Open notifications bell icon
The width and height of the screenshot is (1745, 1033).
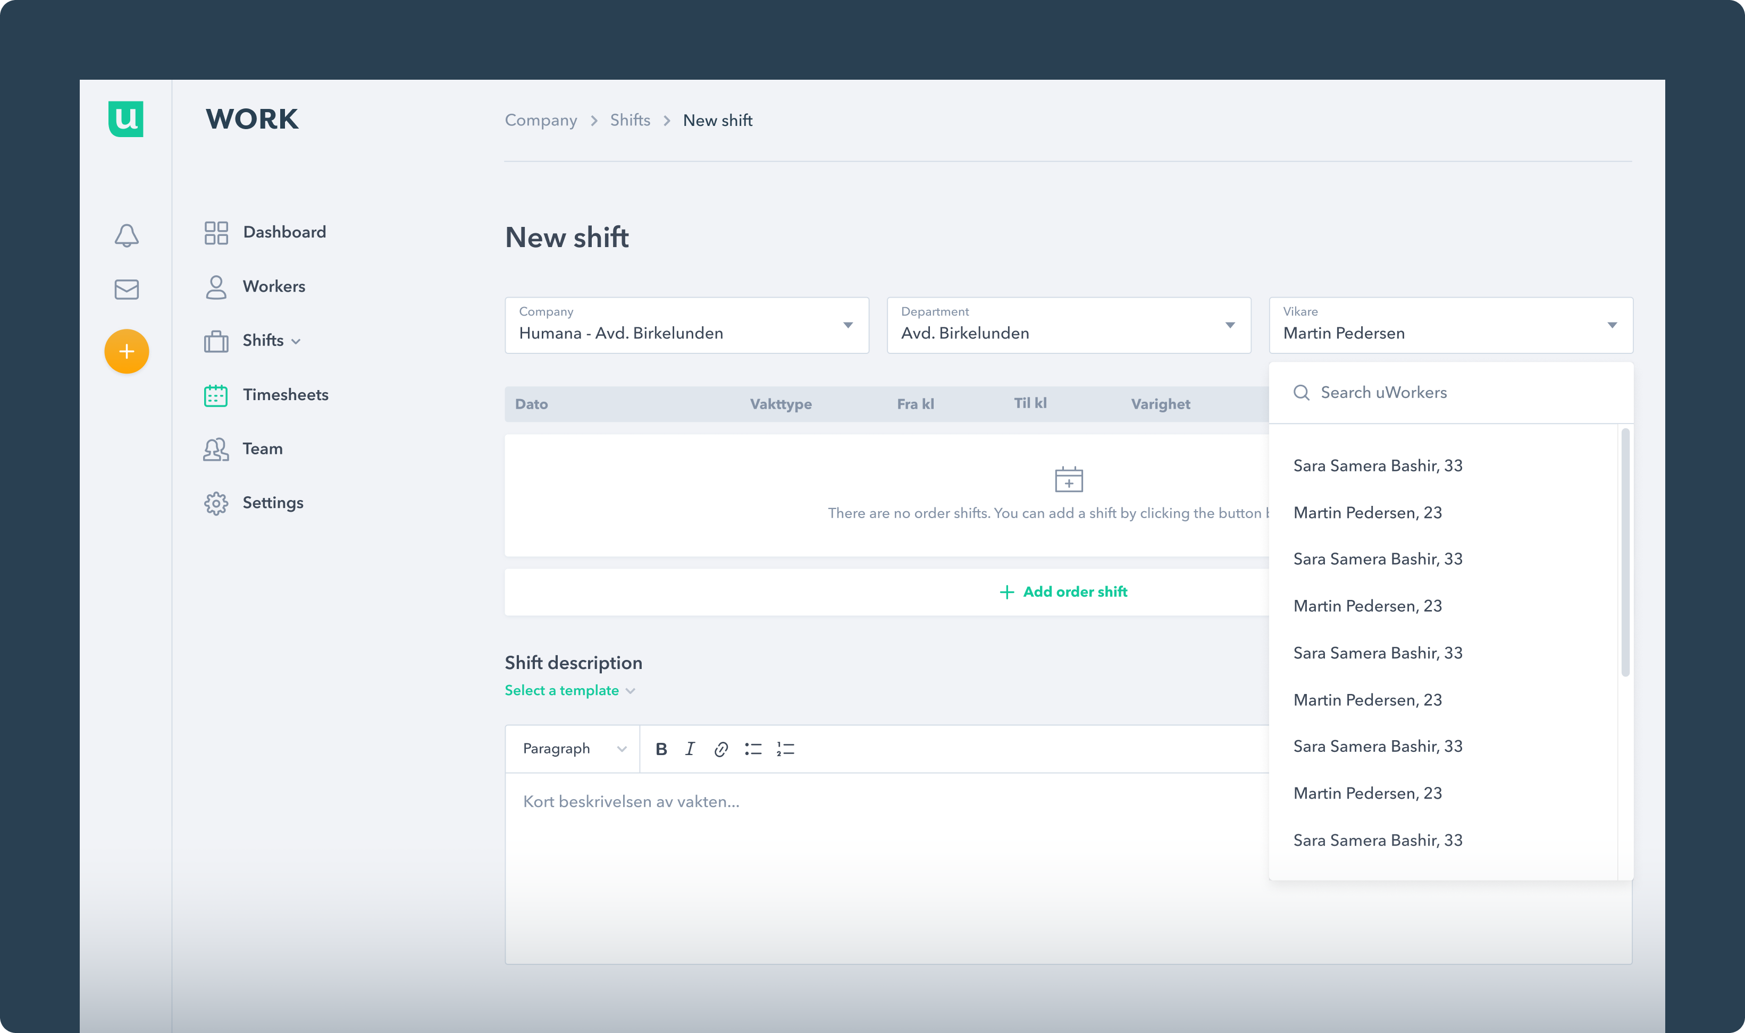pyautogui.click(x=126, y=235)
